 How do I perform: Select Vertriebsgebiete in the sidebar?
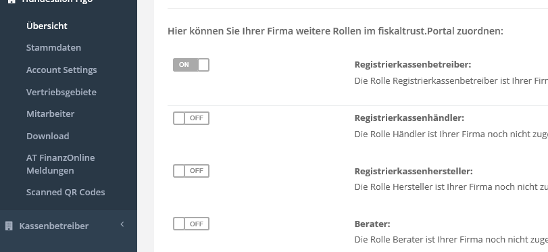(61, 92)
